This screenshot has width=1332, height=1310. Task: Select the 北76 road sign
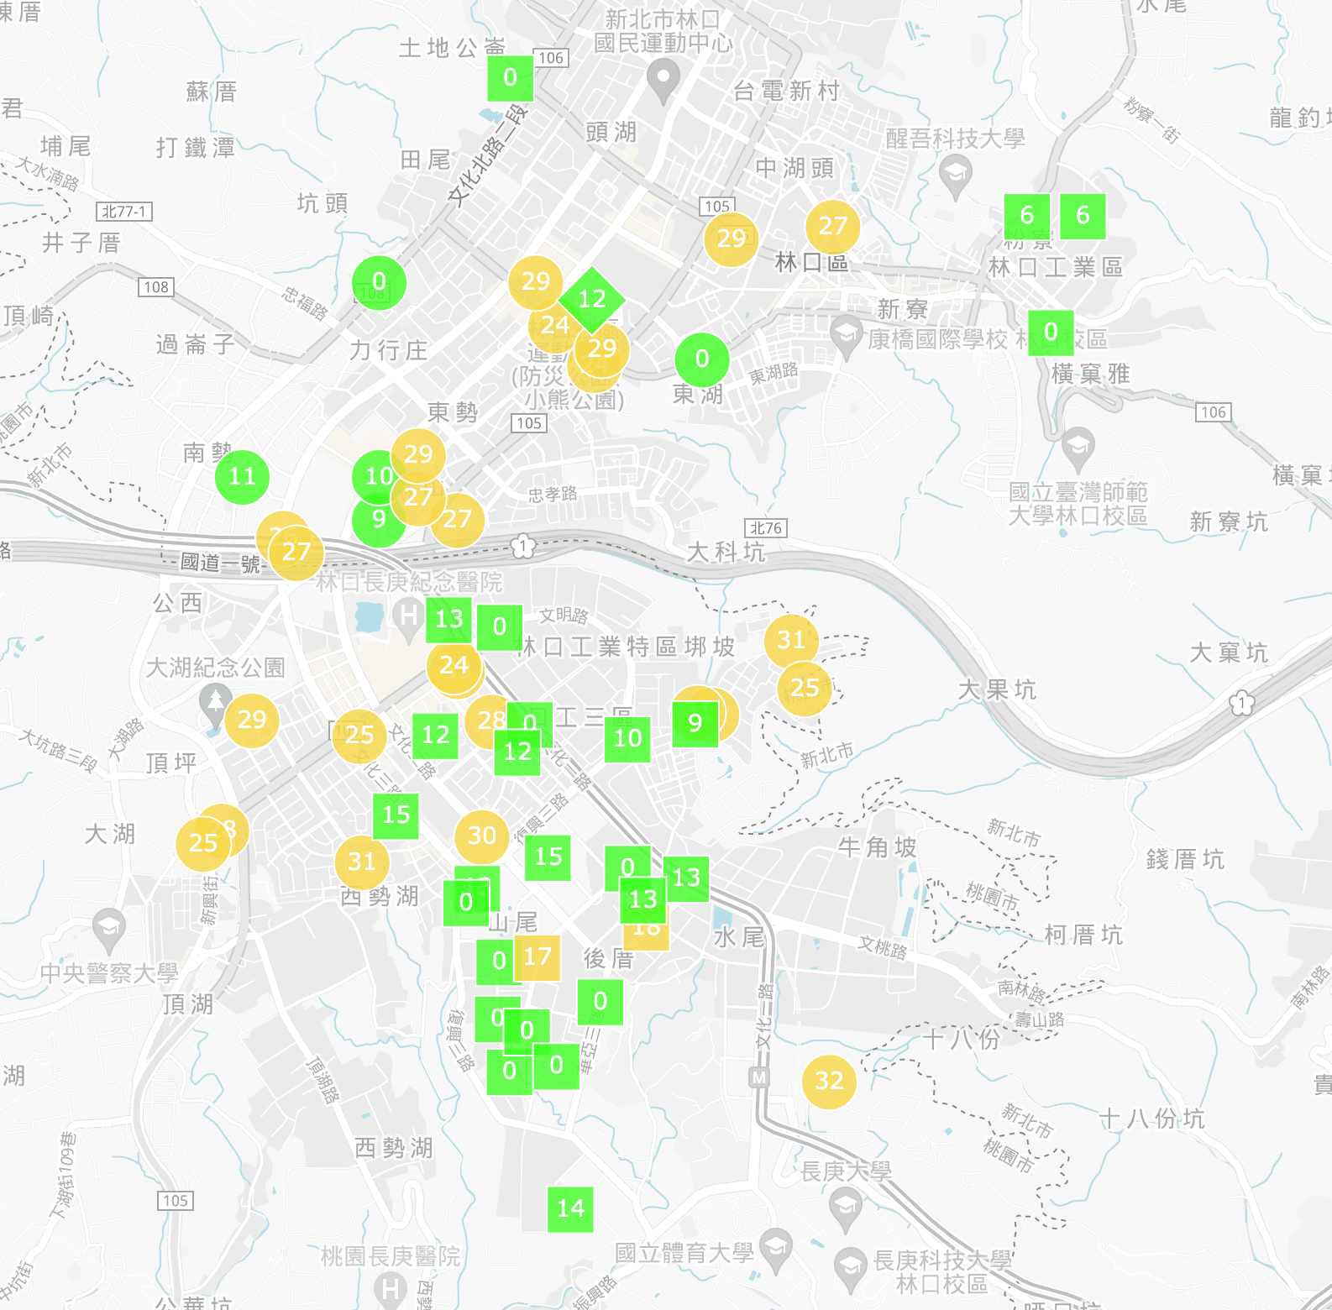766,528
